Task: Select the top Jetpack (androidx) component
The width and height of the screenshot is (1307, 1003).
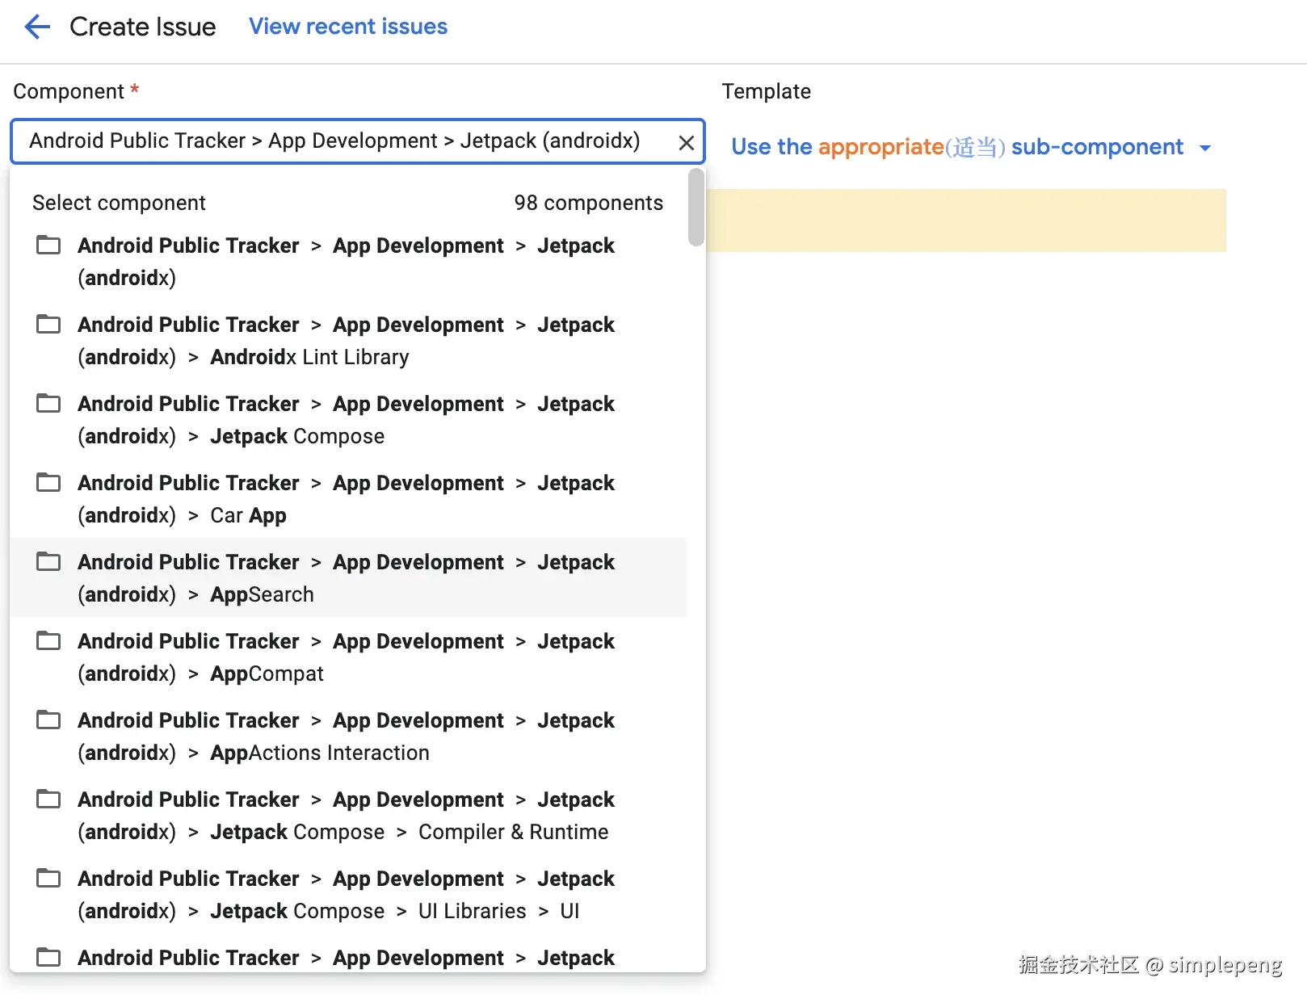Action: 347,262
